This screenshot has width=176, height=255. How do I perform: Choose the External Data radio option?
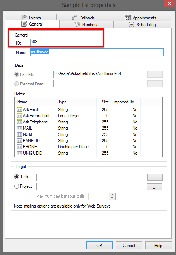point(16,84)
